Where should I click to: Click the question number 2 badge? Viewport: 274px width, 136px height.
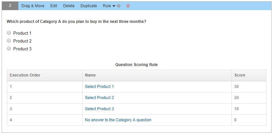[x=10, y=6]
